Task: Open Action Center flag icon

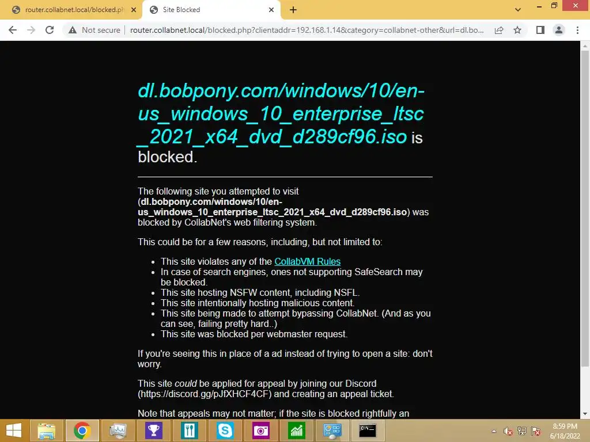Action: pos(536,431)
